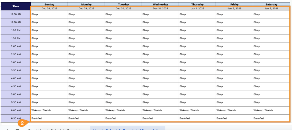Select Sunday's Sleep cell at 12:00 AM
Screen dimensions: 292x130
(x=49, y=14)
